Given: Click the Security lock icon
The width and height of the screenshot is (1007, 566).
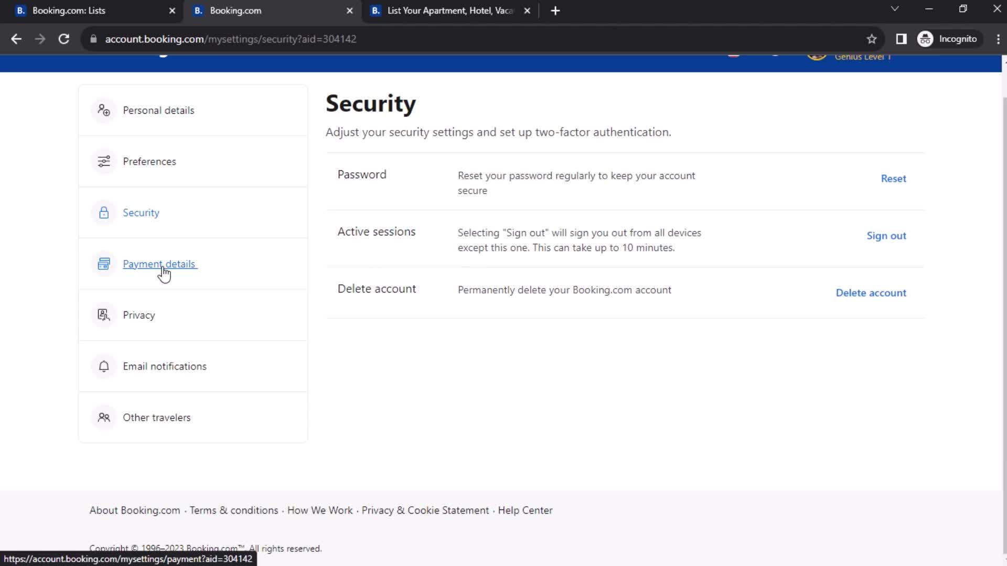Looking at the screenshot, I should point(103,212).
